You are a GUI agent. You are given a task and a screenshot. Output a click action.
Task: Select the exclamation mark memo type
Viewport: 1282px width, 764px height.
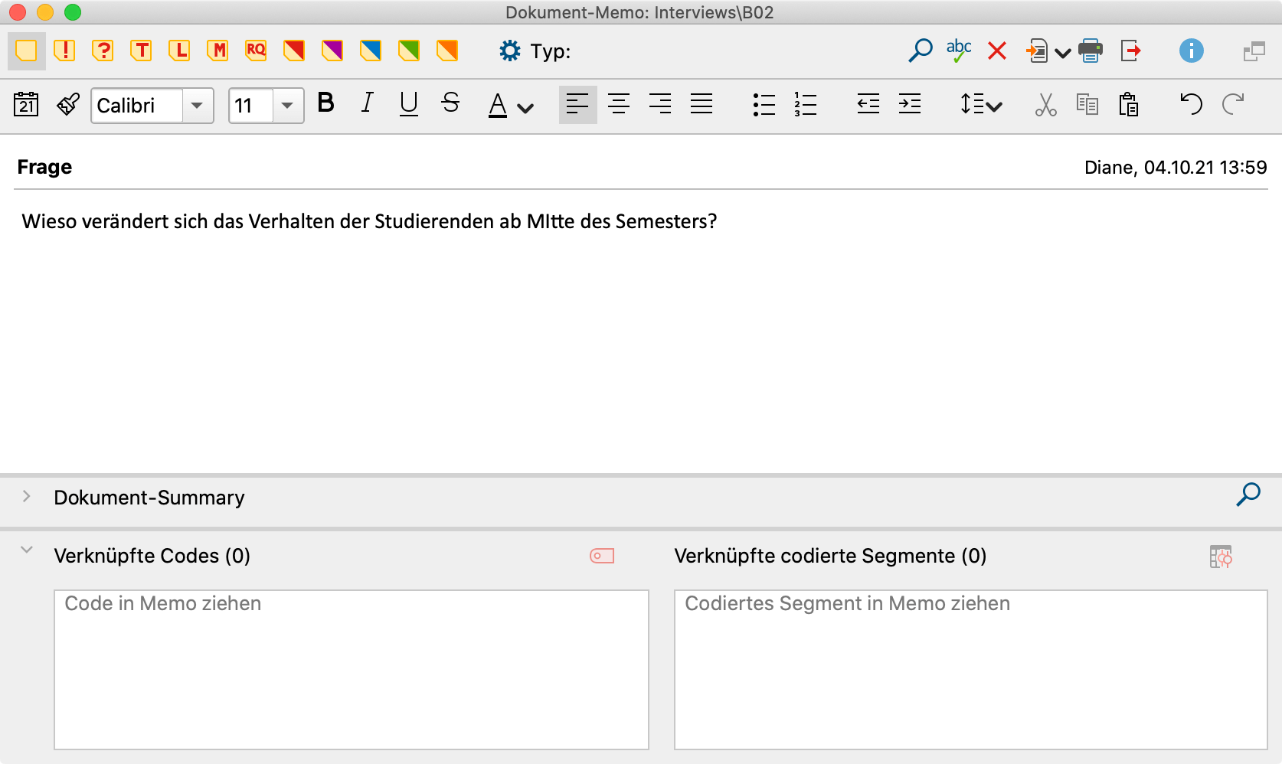pos(64,51)
